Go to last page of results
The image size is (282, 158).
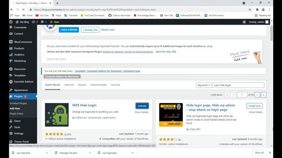pos(263,95)
